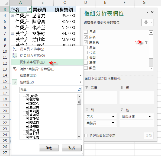Toggle the (全選) checkbox
The image size is (161, 156).
[x=27, y=96]
